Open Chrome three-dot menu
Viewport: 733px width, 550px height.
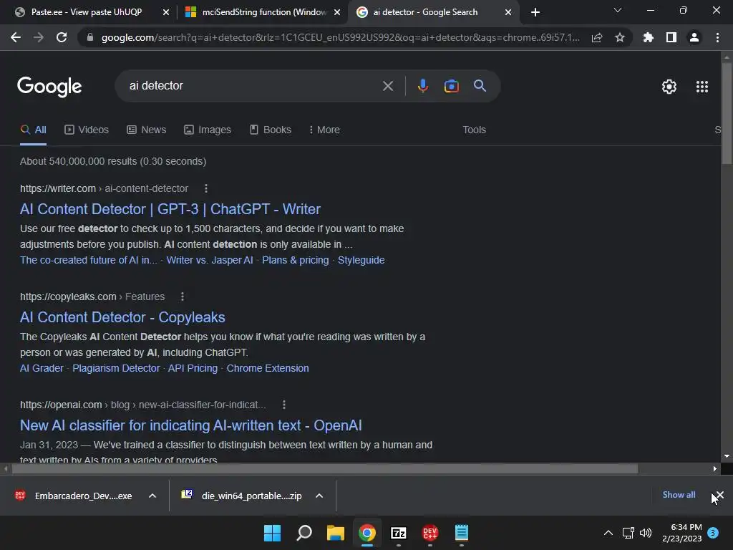[x=717, y=37]
